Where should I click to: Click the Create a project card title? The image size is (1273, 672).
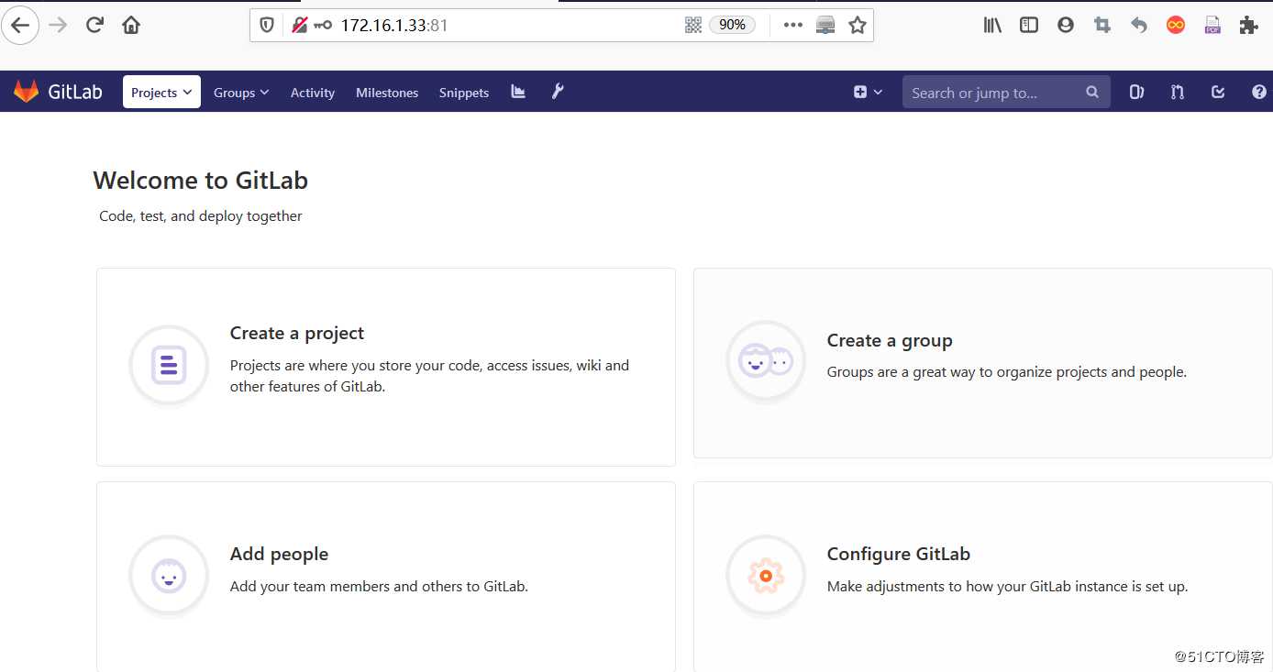(x=297, y=333)
